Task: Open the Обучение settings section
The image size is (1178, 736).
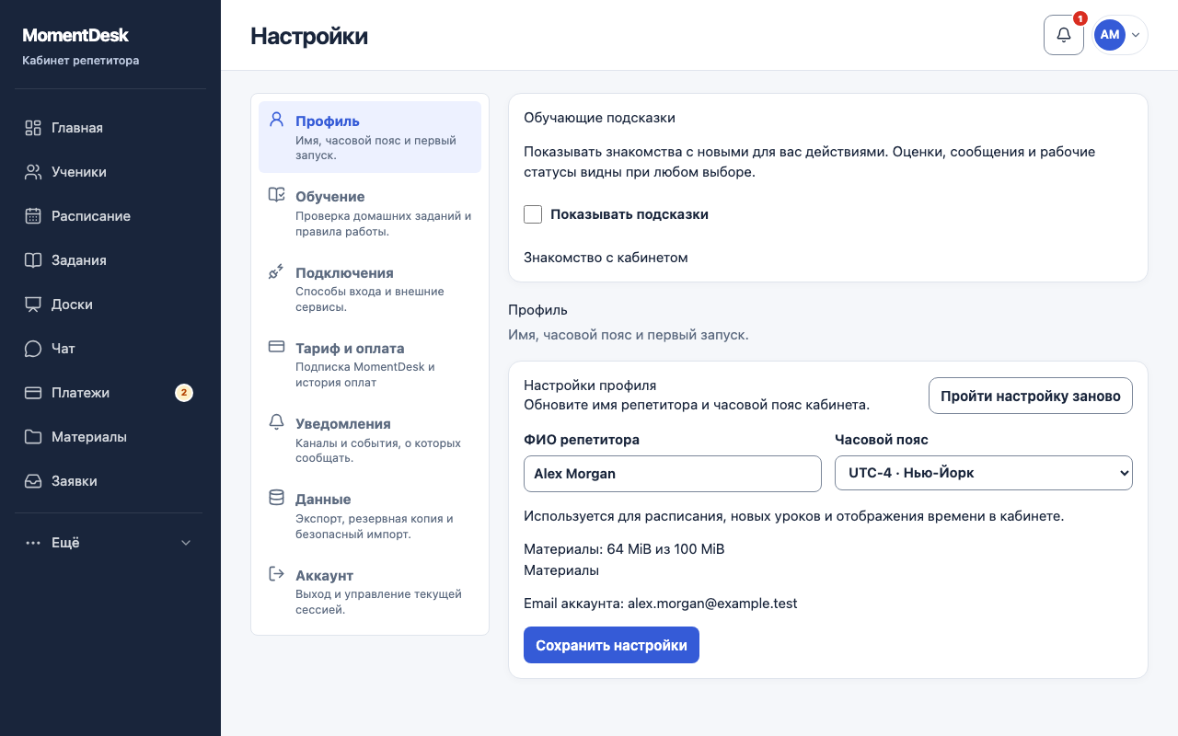Action: (x=370, y=213)
